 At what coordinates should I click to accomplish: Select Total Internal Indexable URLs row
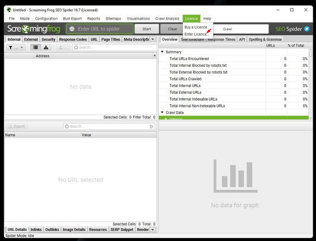click(x=234, y=99)
